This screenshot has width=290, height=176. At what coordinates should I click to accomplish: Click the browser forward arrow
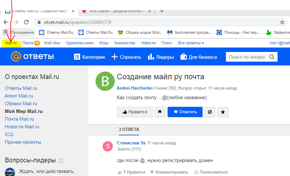pyautogui.click(x=16, y=22)
